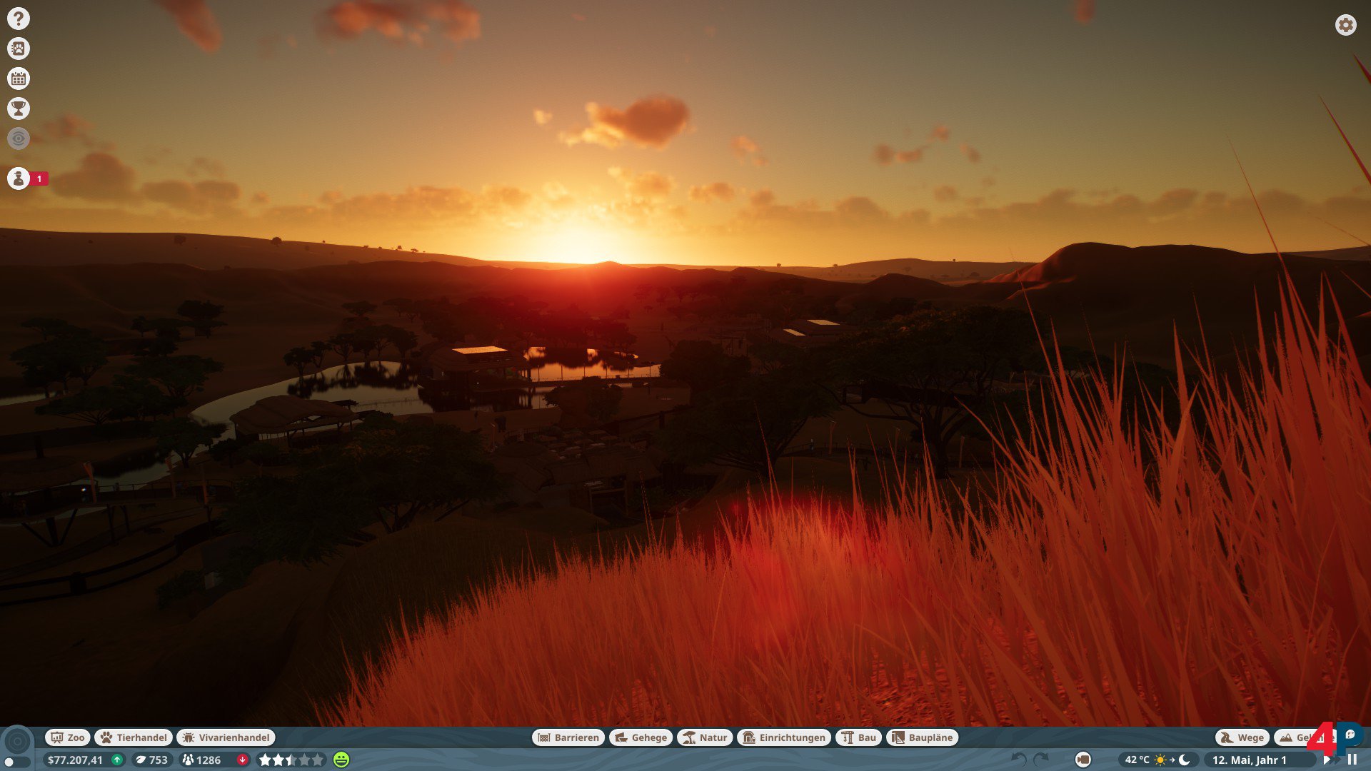Click the camera mode icon
1371x771 pixels.
point(1083,760)
